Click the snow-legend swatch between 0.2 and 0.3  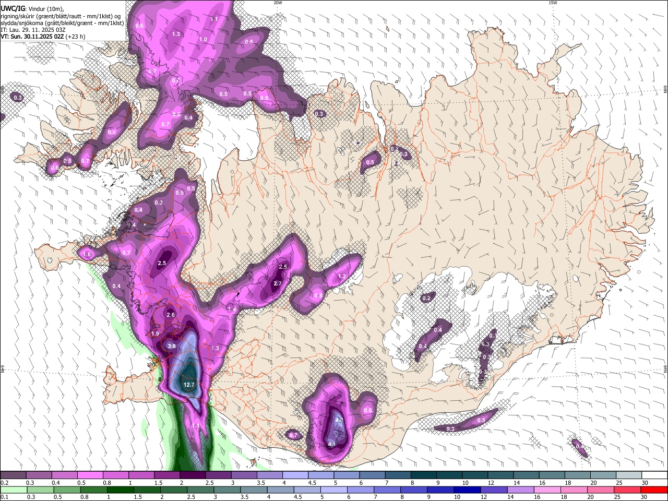tap(13, 475)
